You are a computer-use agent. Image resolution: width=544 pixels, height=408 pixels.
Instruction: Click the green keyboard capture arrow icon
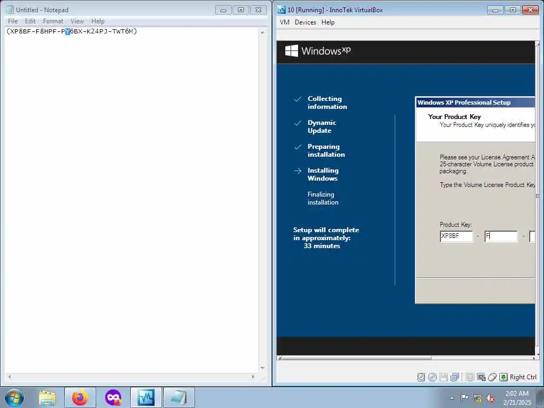[504, 377]
